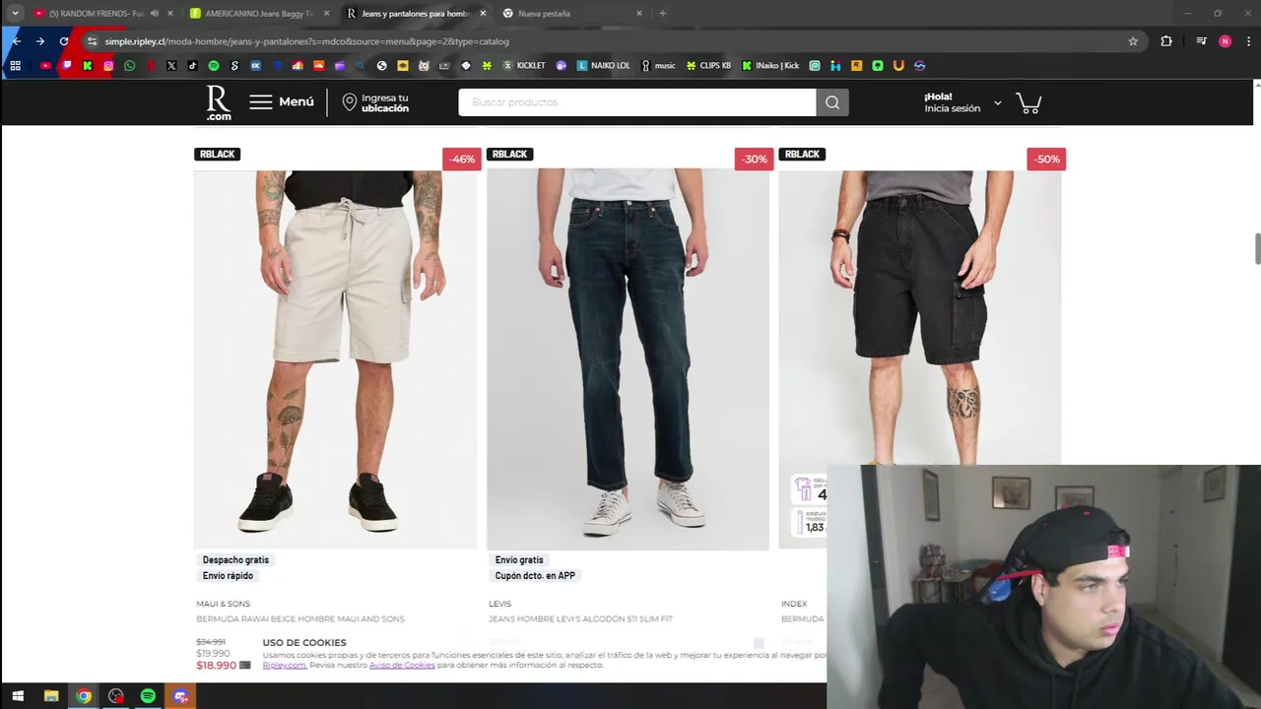Open the Ripley Menú hamburger
The image size is (1261, 709).
[282, 102]
